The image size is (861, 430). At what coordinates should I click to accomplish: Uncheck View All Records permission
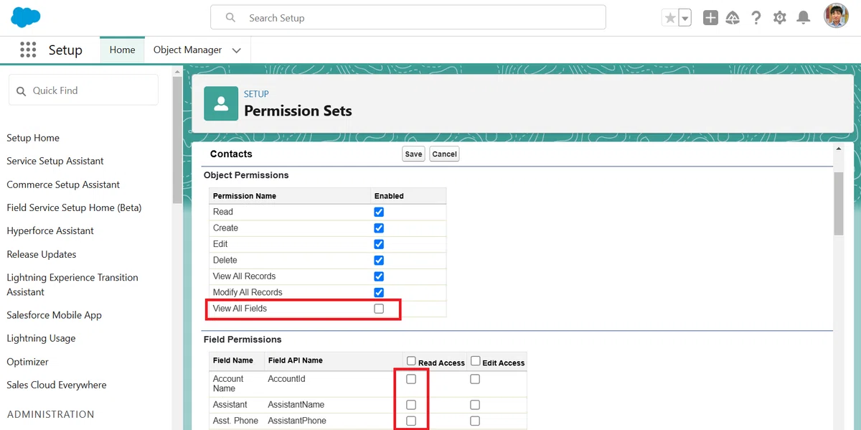379,276
